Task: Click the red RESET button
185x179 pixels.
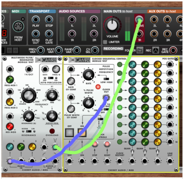Action: (107, 144)
